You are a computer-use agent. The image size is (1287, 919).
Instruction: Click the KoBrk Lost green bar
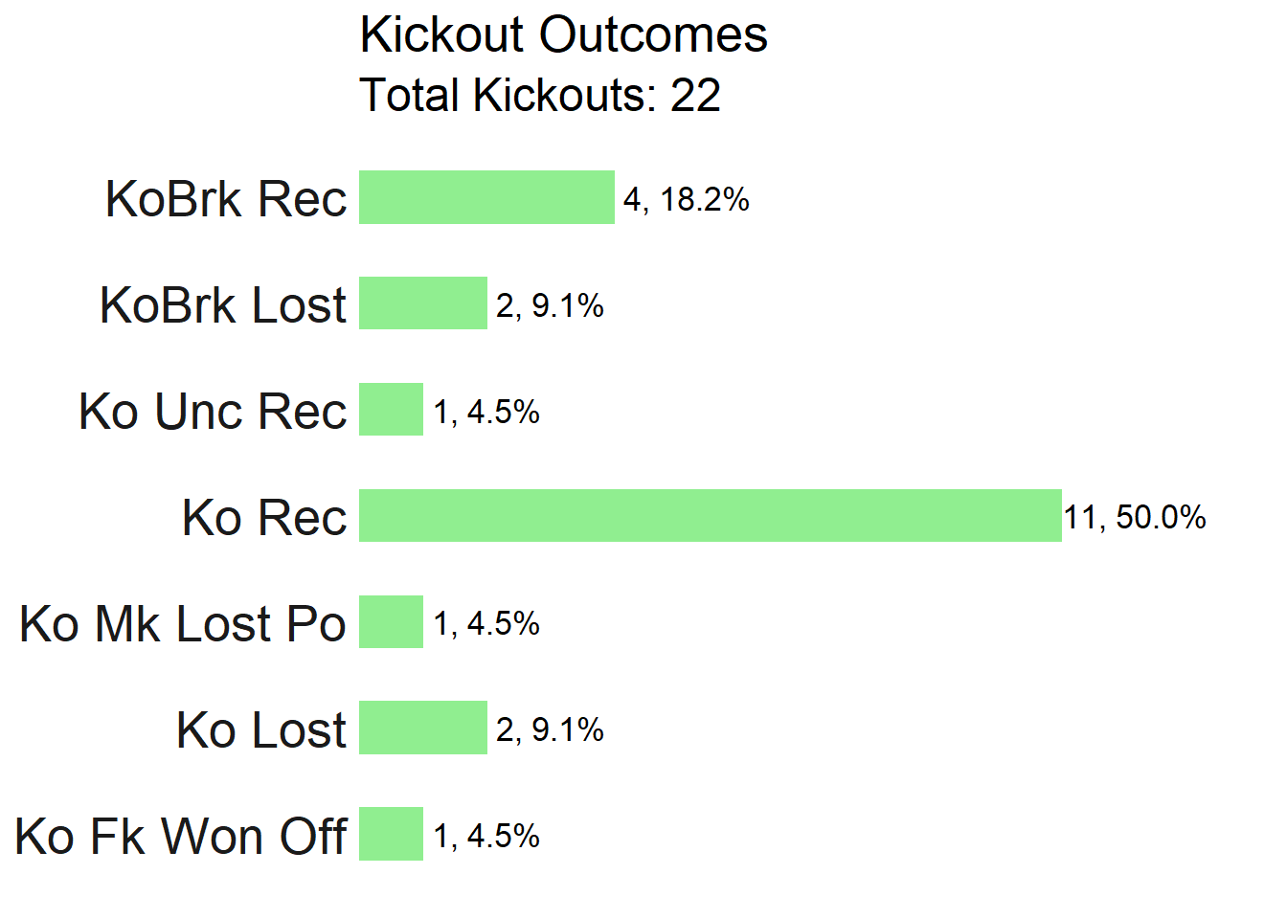click(x=423, y=303)
